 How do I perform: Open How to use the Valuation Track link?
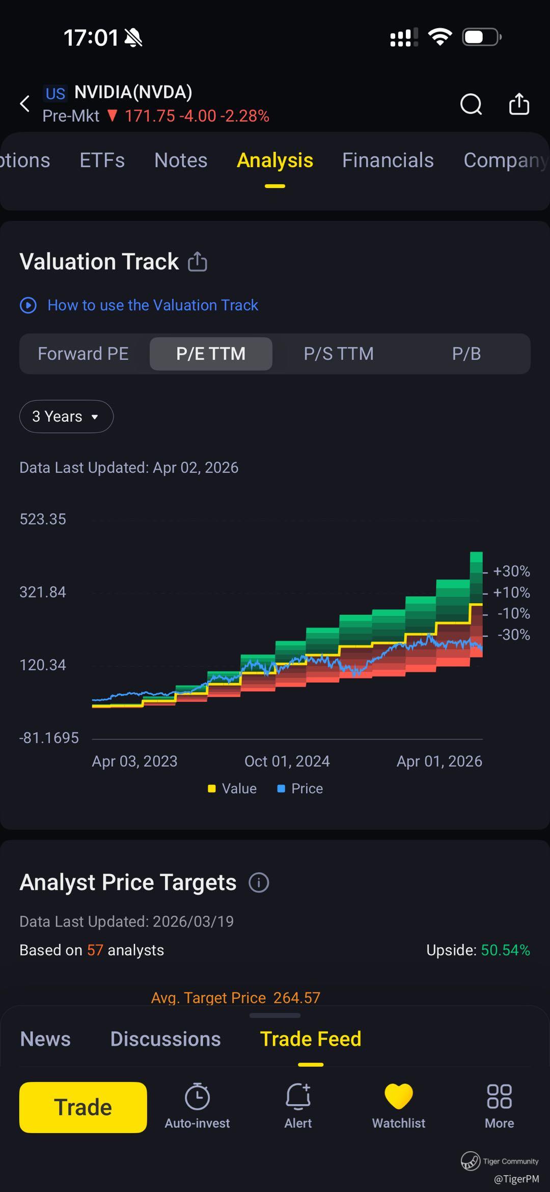point(153,305)
